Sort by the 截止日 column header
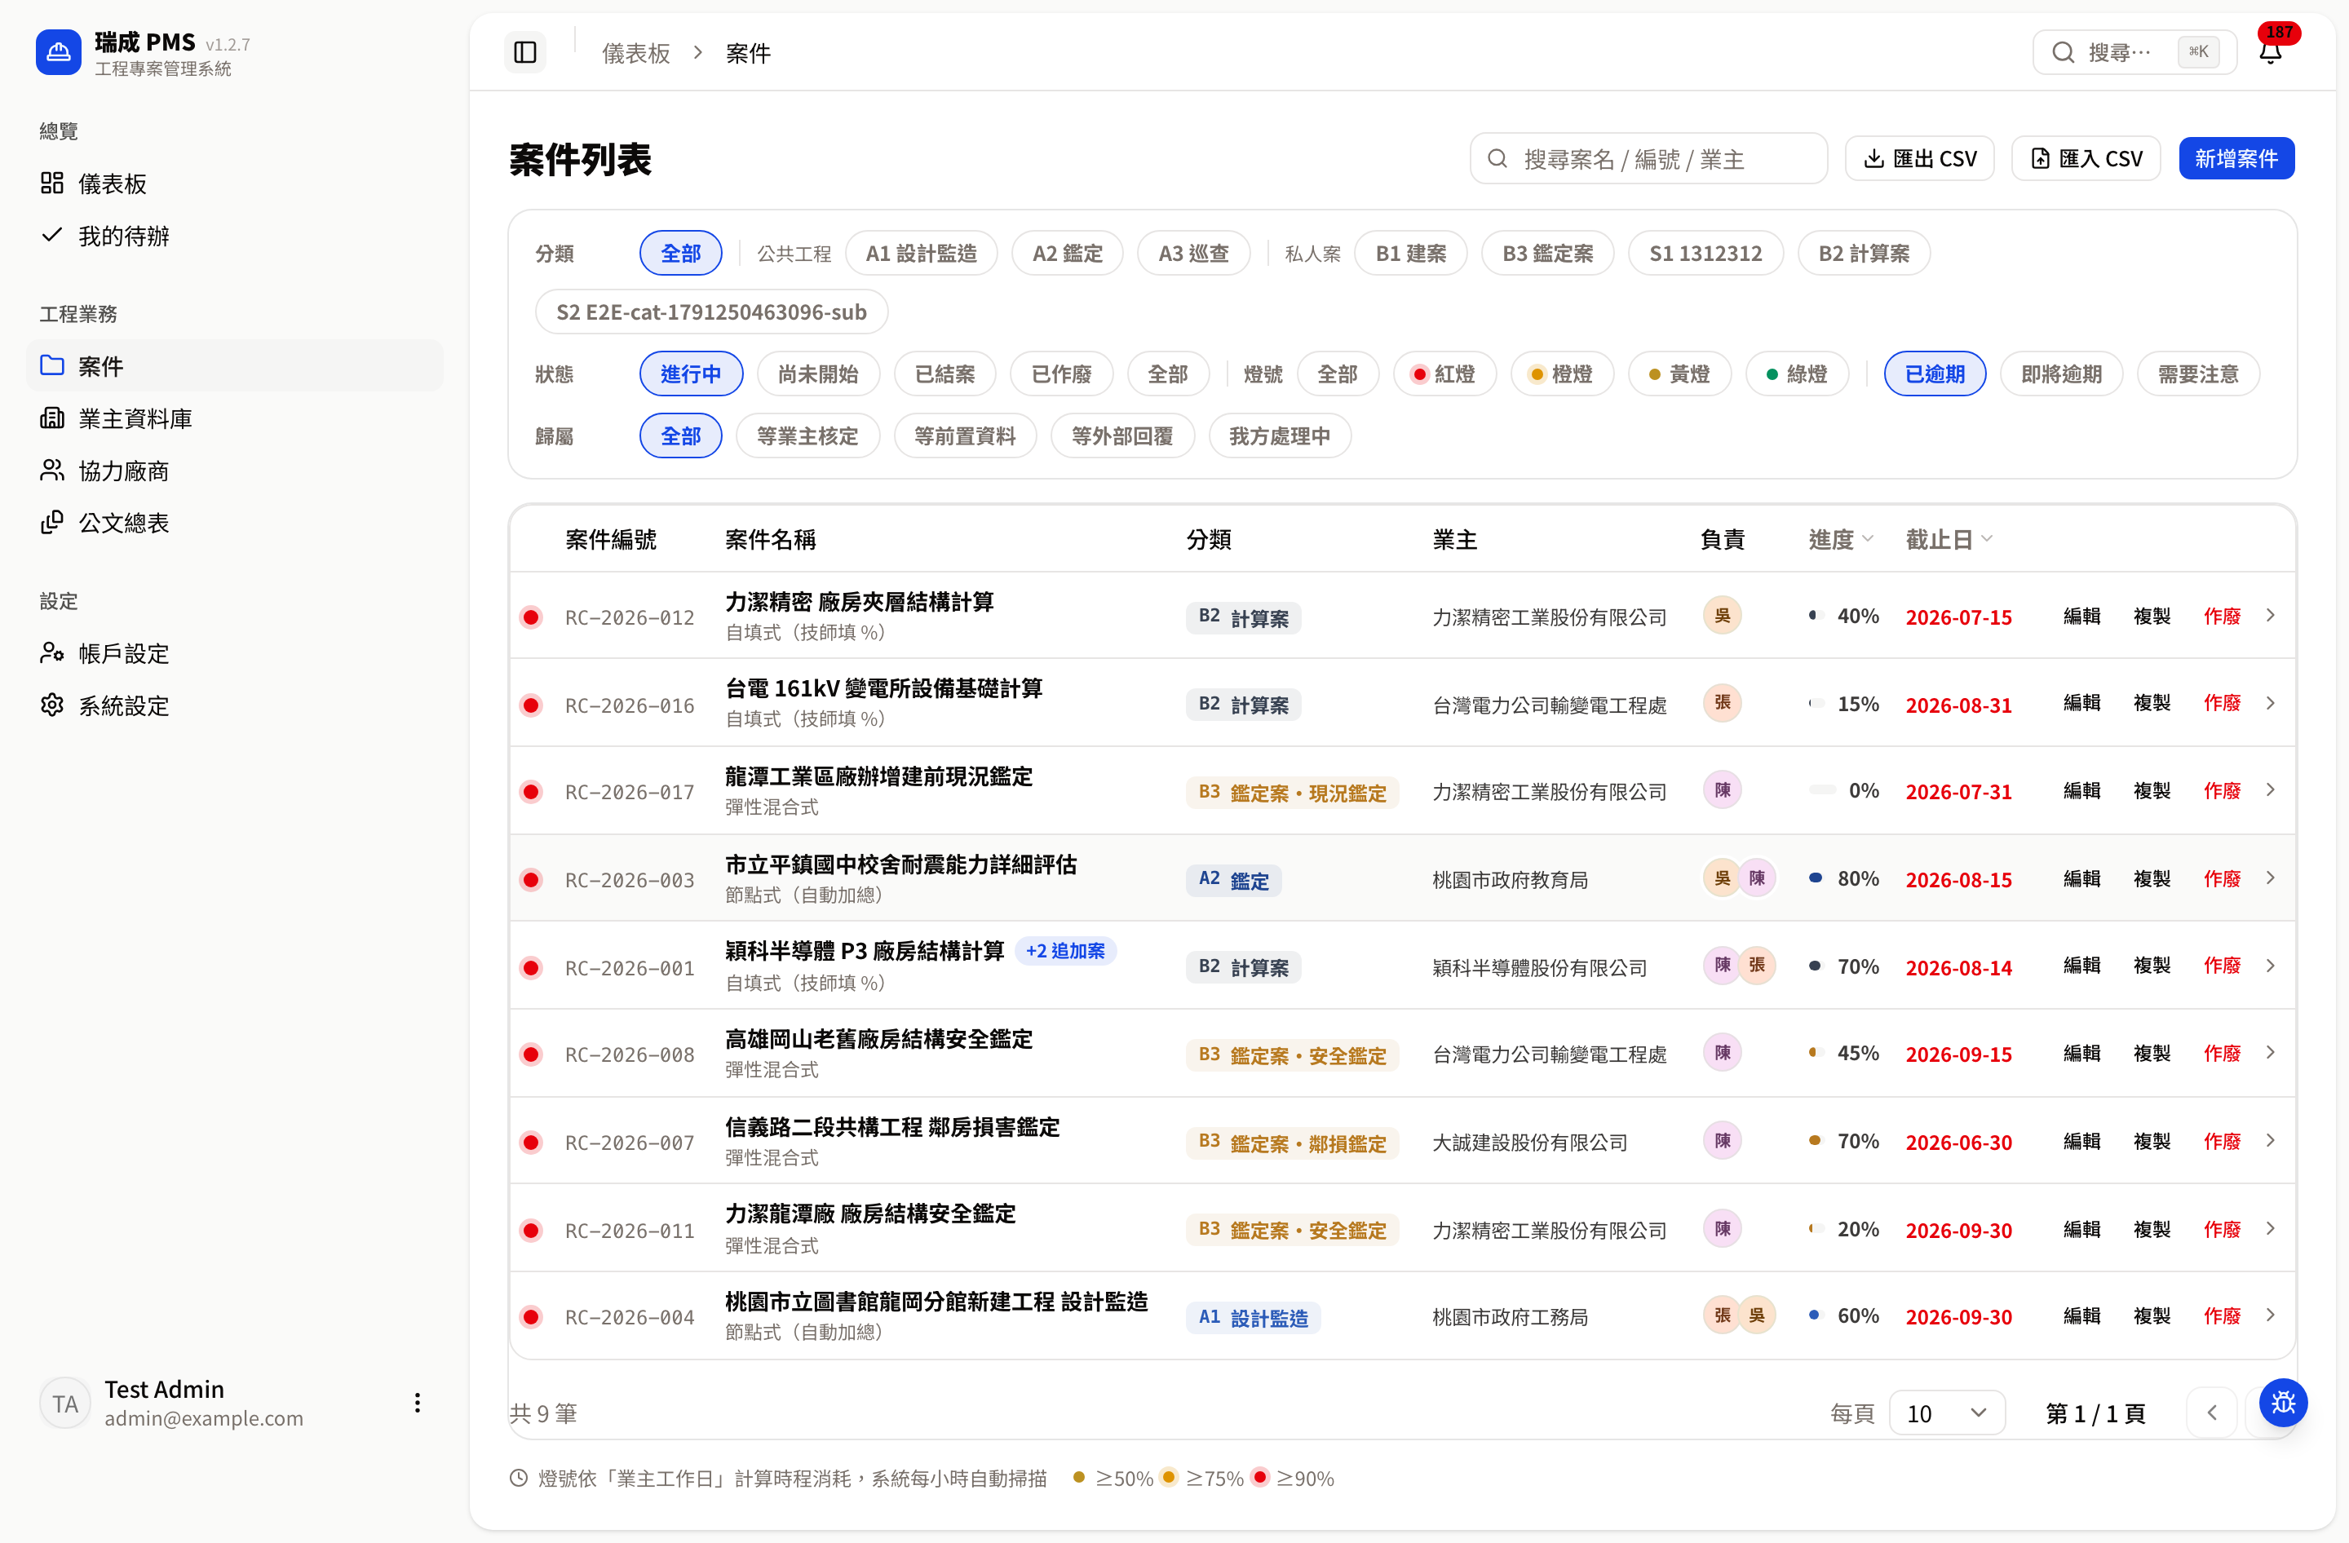This screenshot has width=2349, height=1543. [x=1949, y=540]
